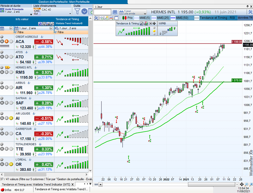Click the Filtre row under Info.valeur column
Screen dimensions: 253x193
coord(34,32)
